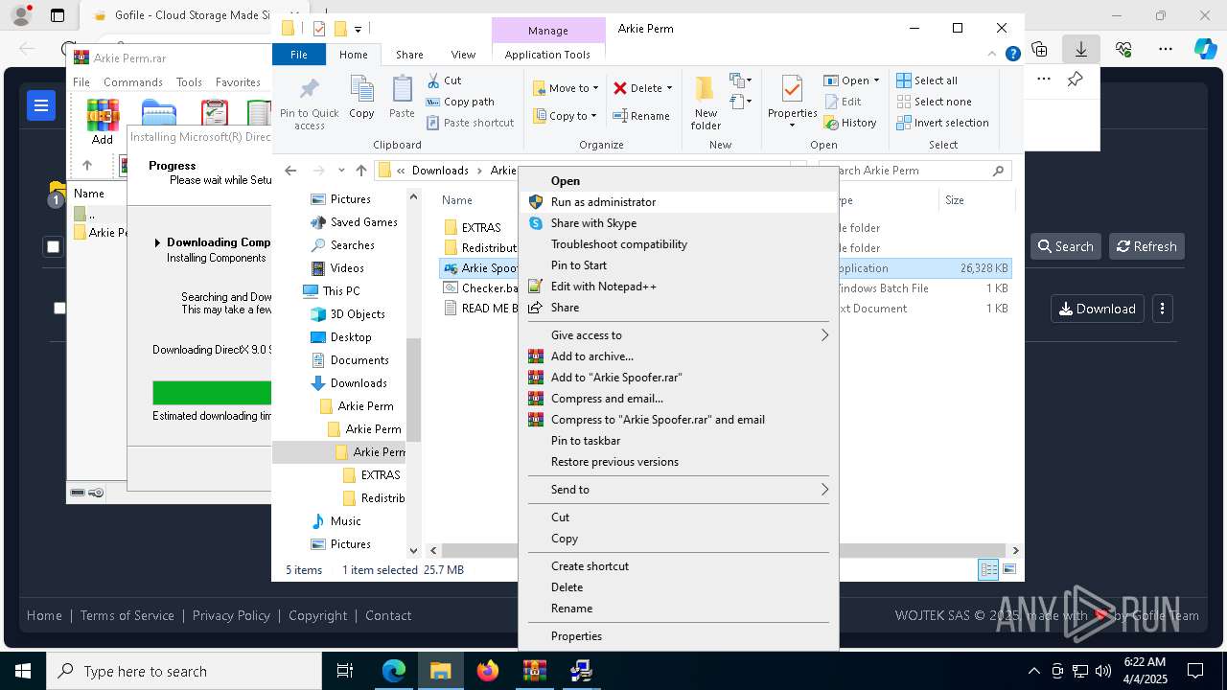Open the File tab in Explorer
Screen dimensions: 1227x690
(299, 55)
